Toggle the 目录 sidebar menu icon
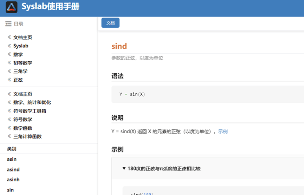The width and height of the screenshot is (304, 195). pyautogui.click(x=8, y=23)
